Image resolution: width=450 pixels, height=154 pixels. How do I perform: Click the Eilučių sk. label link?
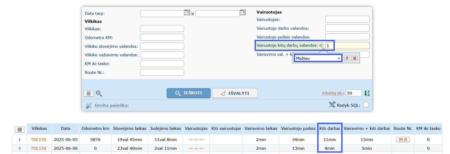coord(333,93)
